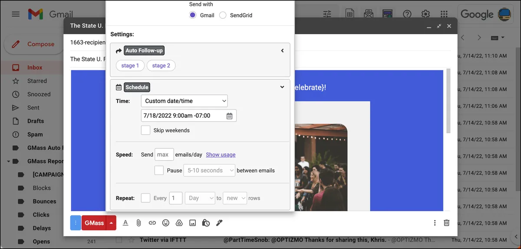521x249 pixels.
Task: Toggle confidential mode lock-clock icon
Action: pos(206,223)
